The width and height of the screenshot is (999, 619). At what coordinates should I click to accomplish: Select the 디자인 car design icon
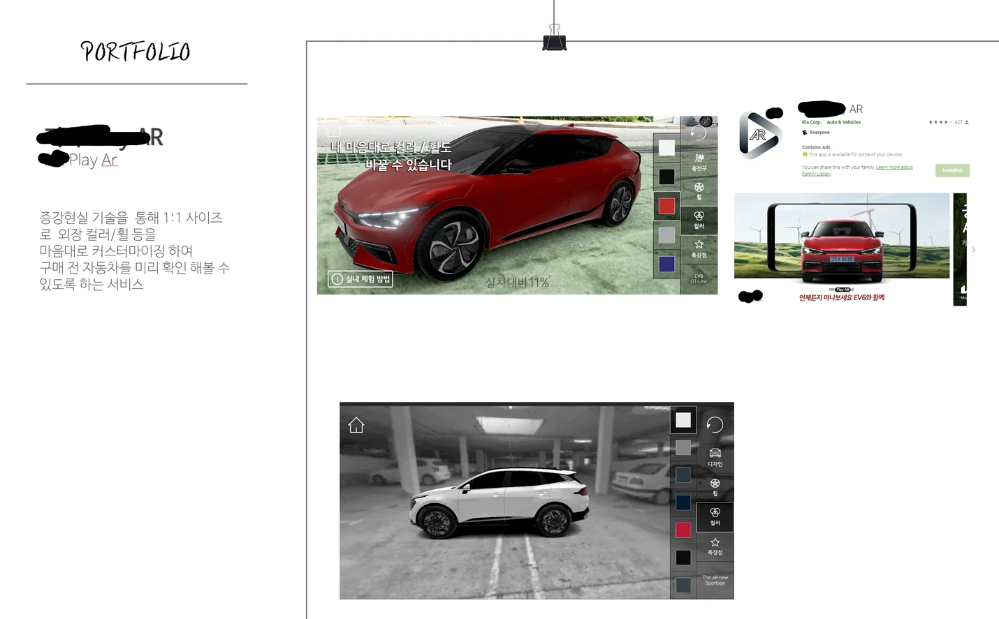tap(715, 456)
